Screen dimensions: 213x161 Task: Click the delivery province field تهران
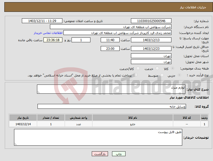pyautogui.click(x=151, y=56)
